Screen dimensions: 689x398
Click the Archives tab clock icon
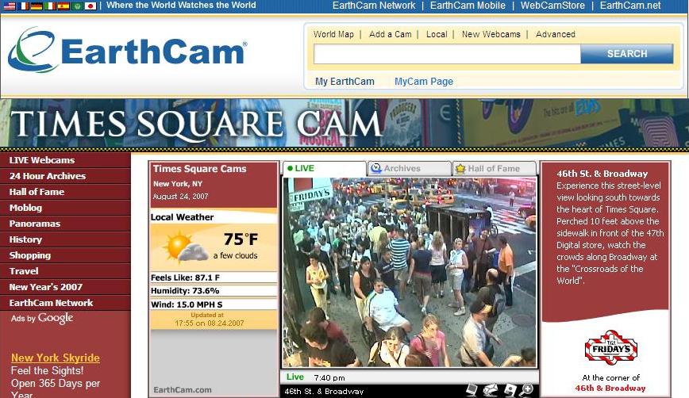click(x=375, y=169)
